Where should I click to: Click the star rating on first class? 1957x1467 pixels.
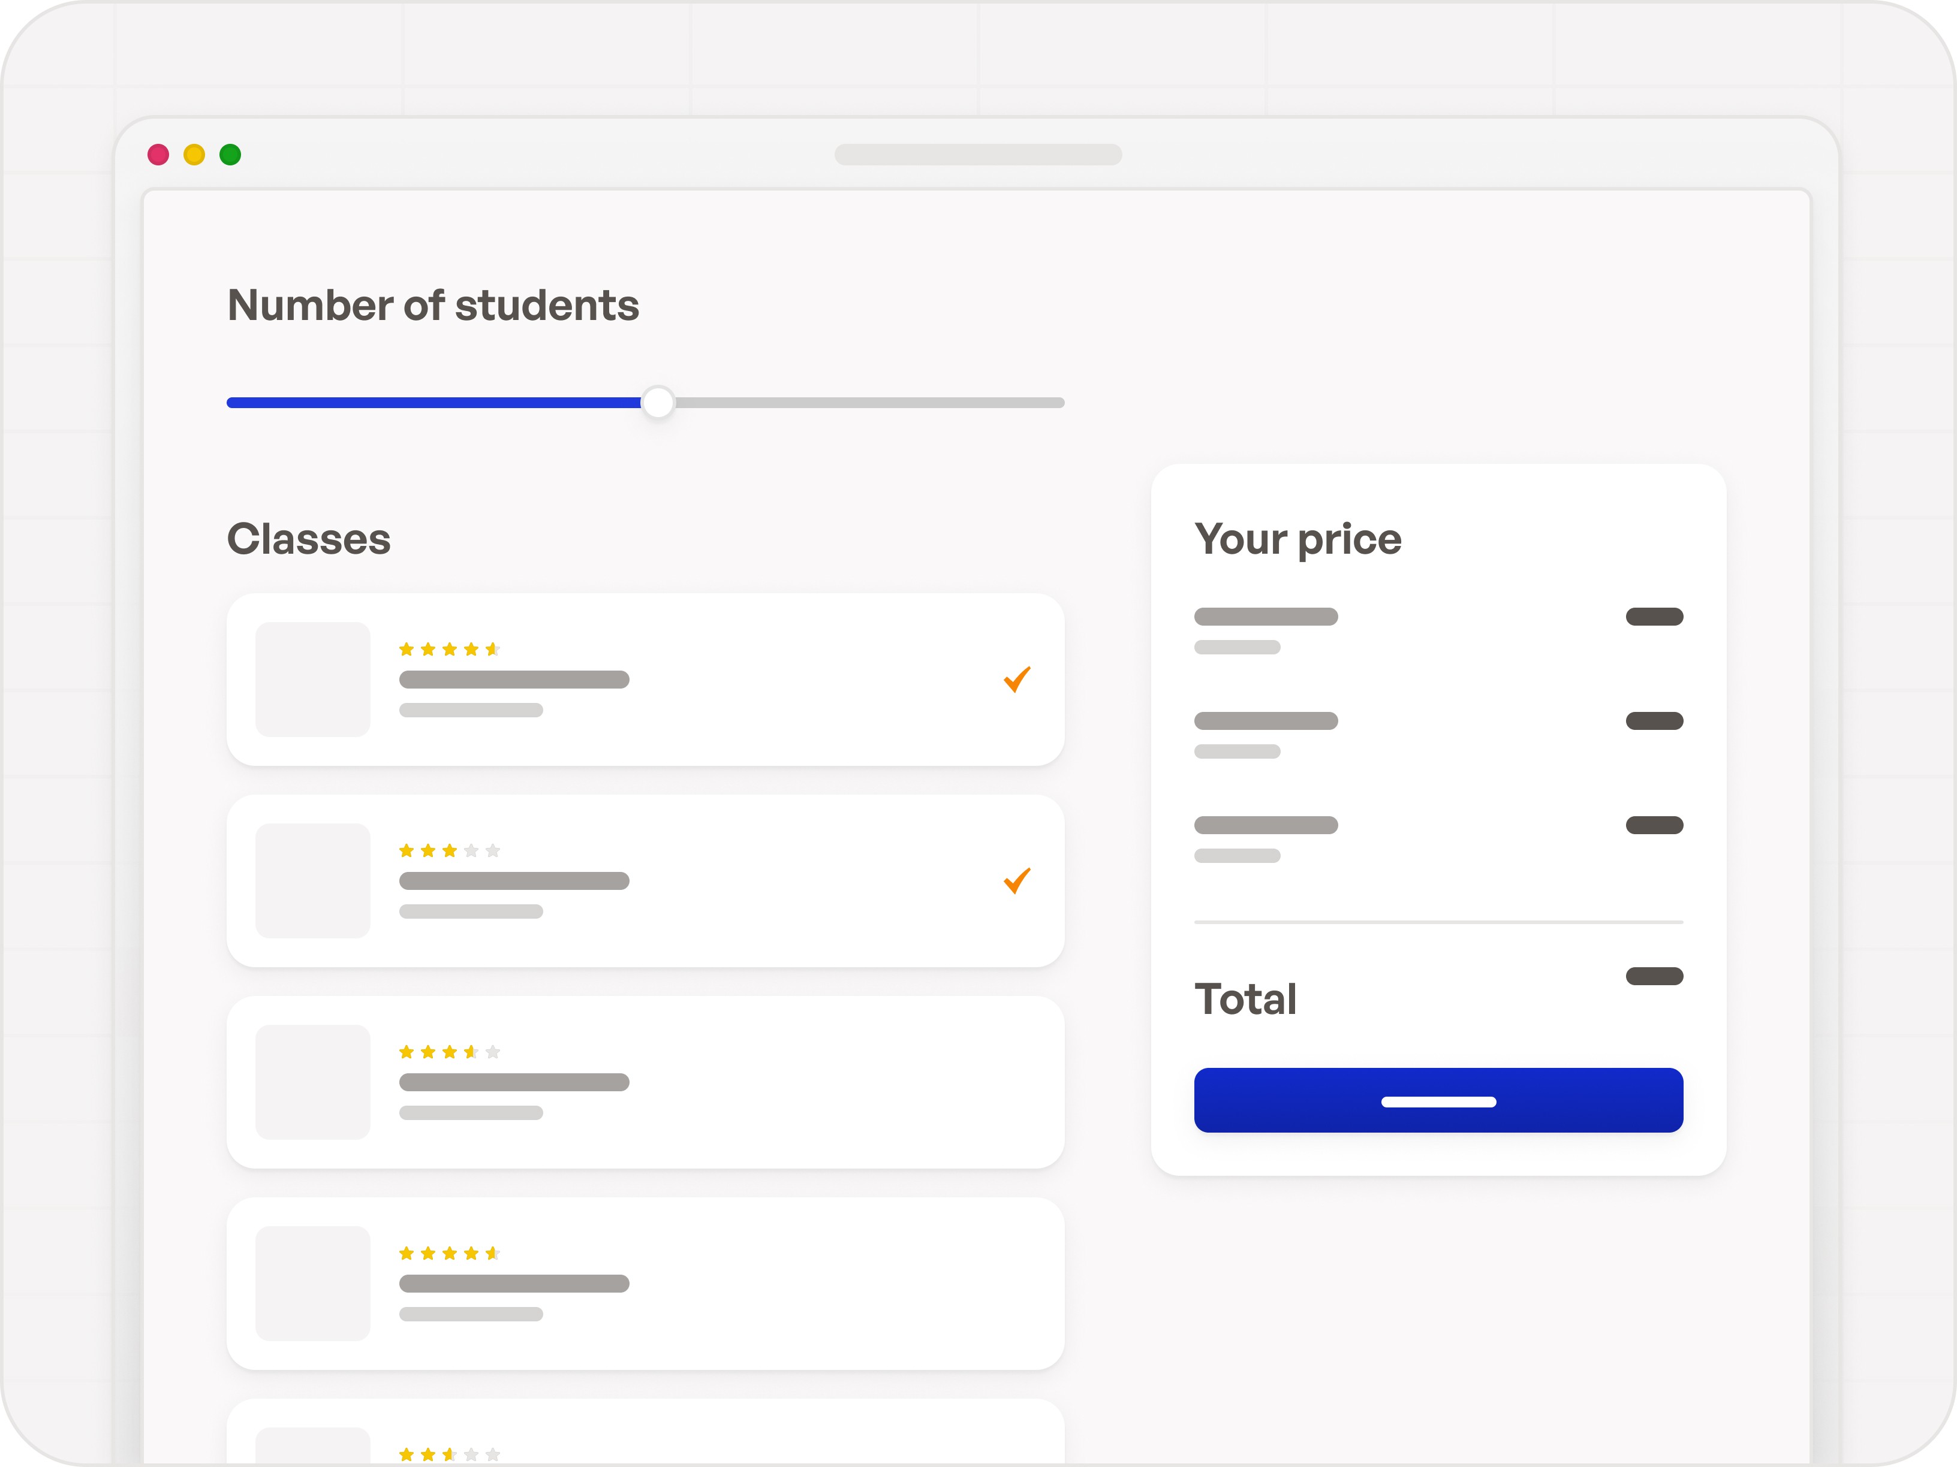point(450,649)
